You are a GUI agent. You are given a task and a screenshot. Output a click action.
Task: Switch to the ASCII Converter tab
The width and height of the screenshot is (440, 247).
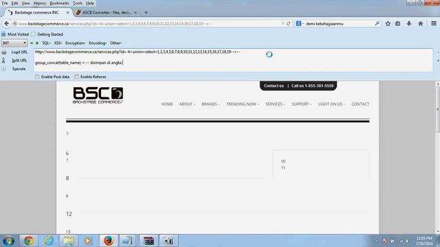coord(107,12)
